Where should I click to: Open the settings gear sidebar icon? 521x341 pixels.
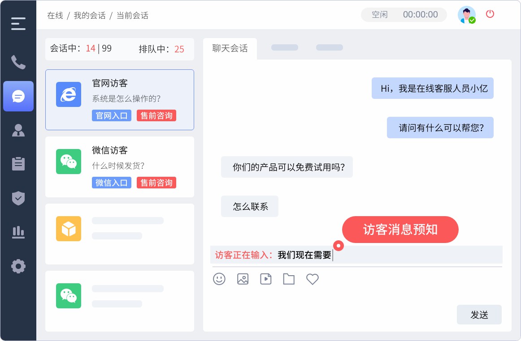tap(18, 266)
